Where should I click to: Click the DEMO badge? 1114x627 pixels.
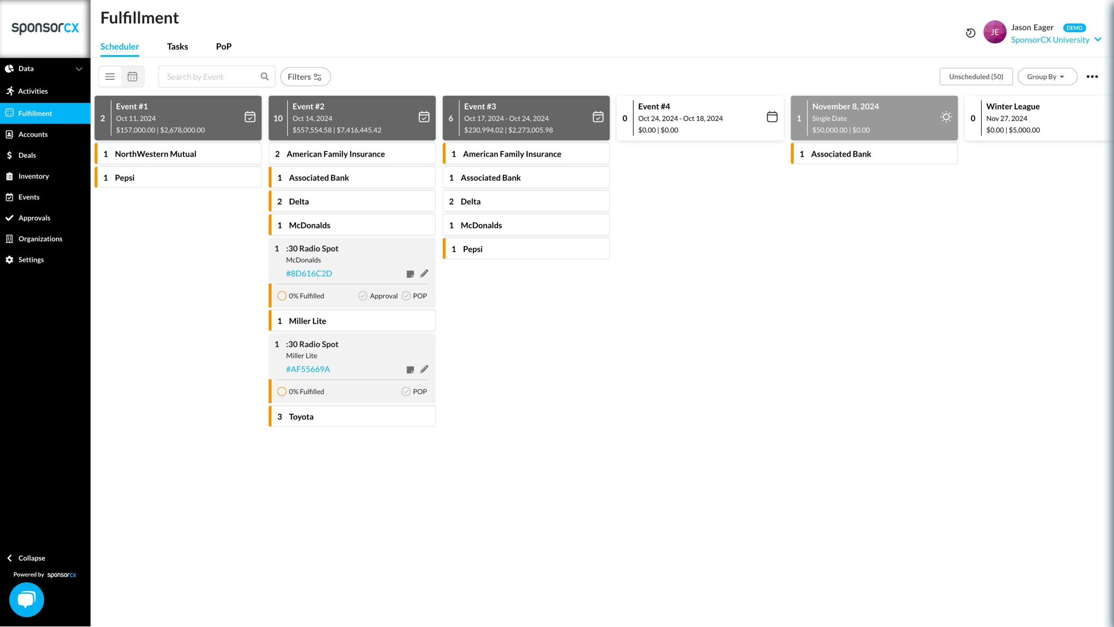(x=1074, y=28)
